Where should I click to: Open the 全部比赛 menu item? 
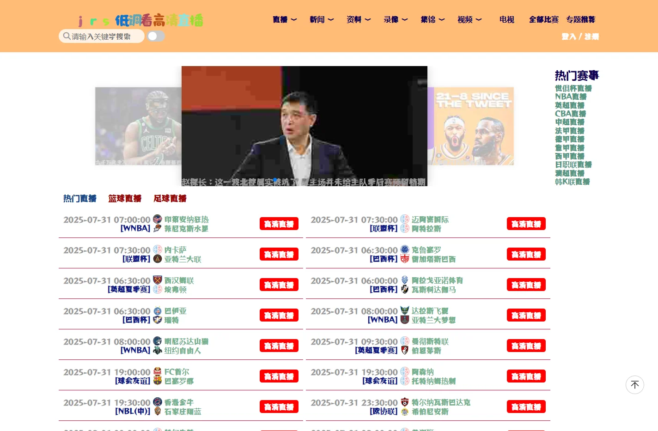click(x=544, y=19)
